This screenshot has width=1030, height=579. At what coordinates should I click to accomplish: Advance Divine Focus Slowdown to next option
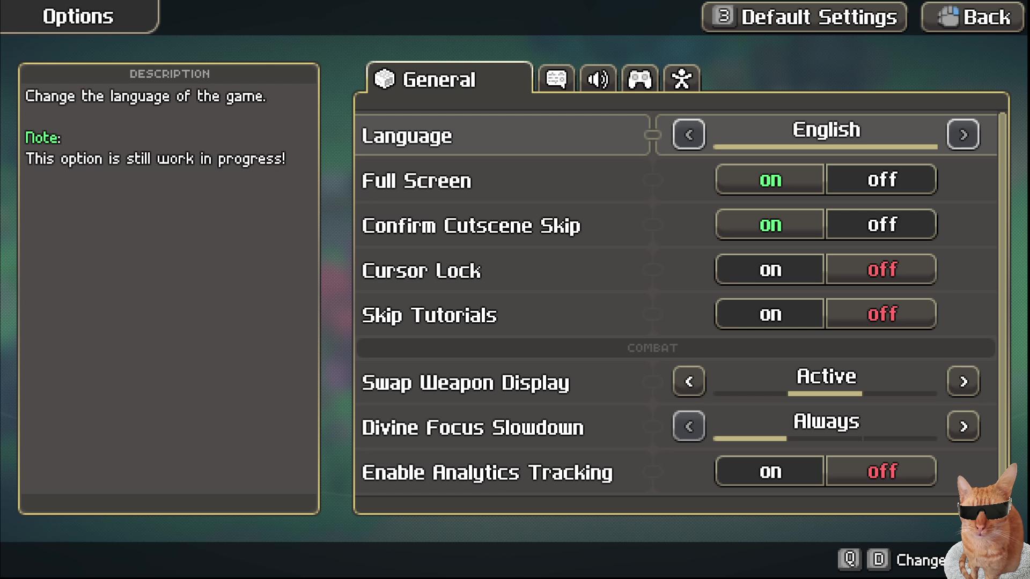[963, 427]
